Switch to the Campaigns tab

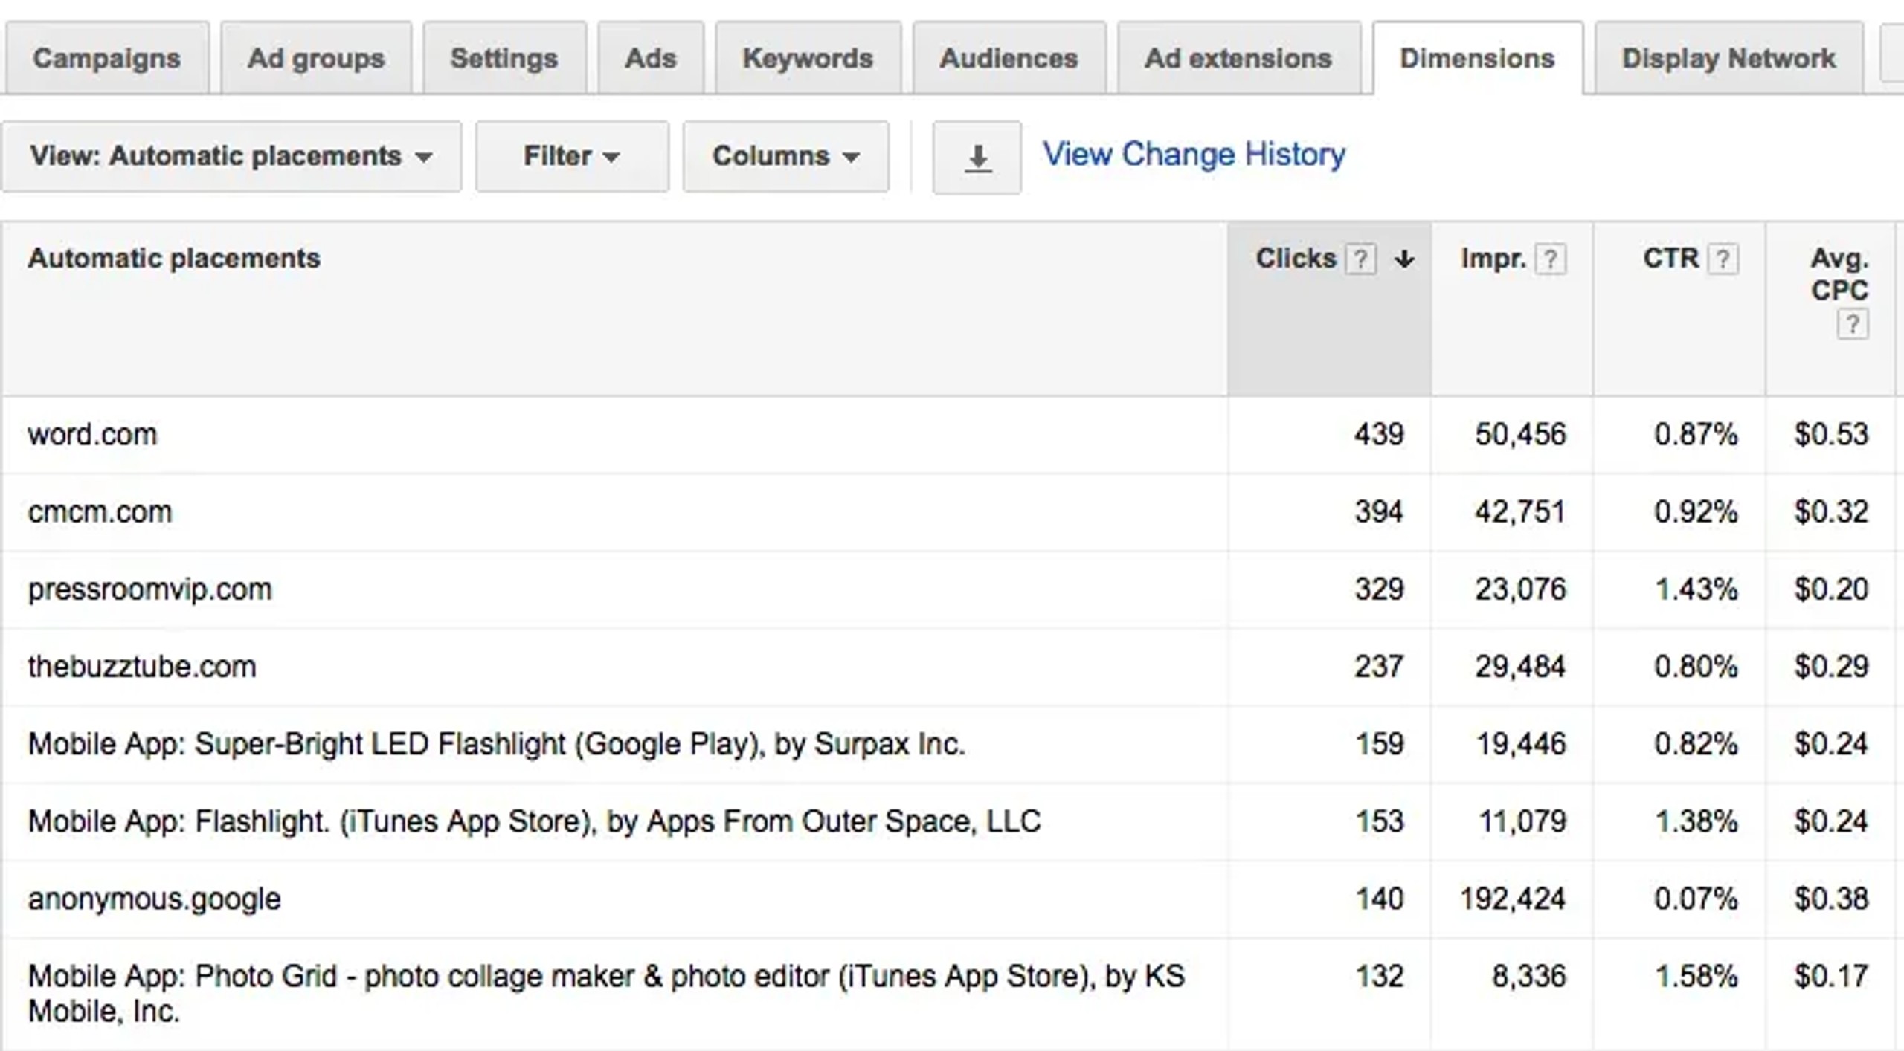[x=106, y=59]
